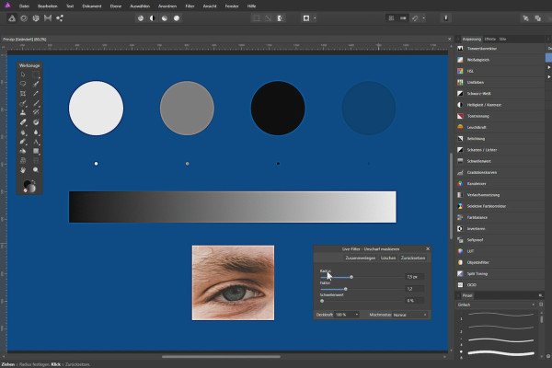The image size is (552, 368).
Task: Click Zurücksetzen in the Live Filter dialog
Action: pyautogui.click(x=413, y=259)
